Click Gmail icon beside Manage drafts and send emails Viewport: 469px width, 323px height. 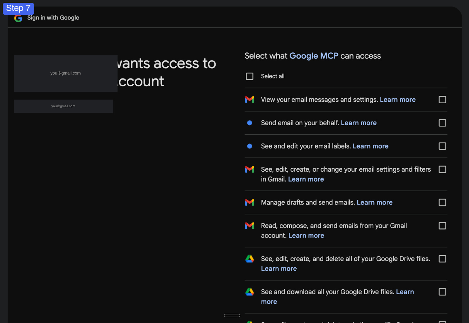coord(249,202)
